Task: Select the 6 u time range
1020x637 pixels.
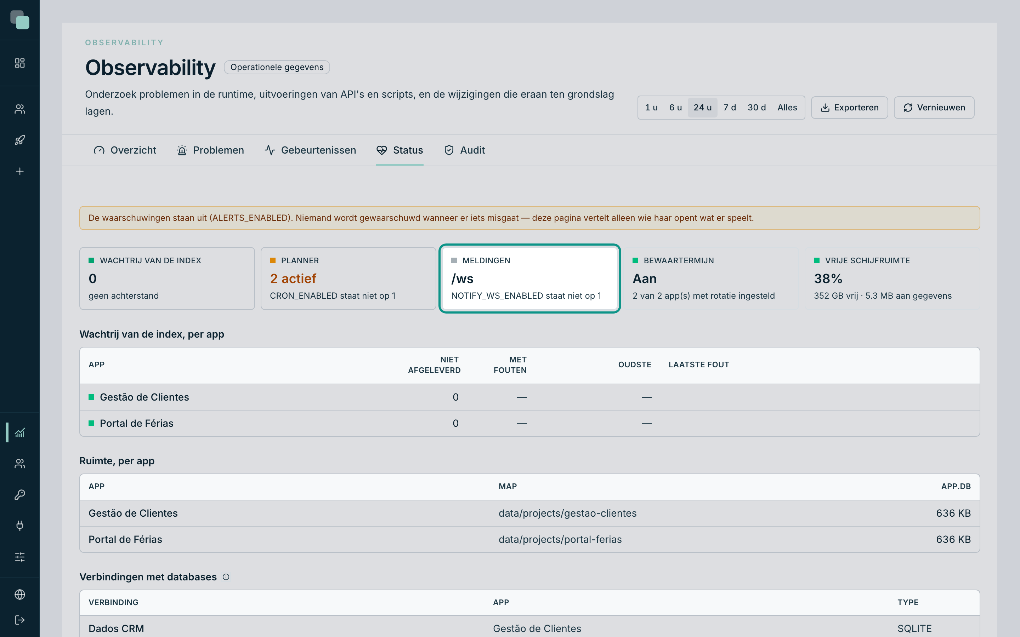Action: (x=675, y=108)
